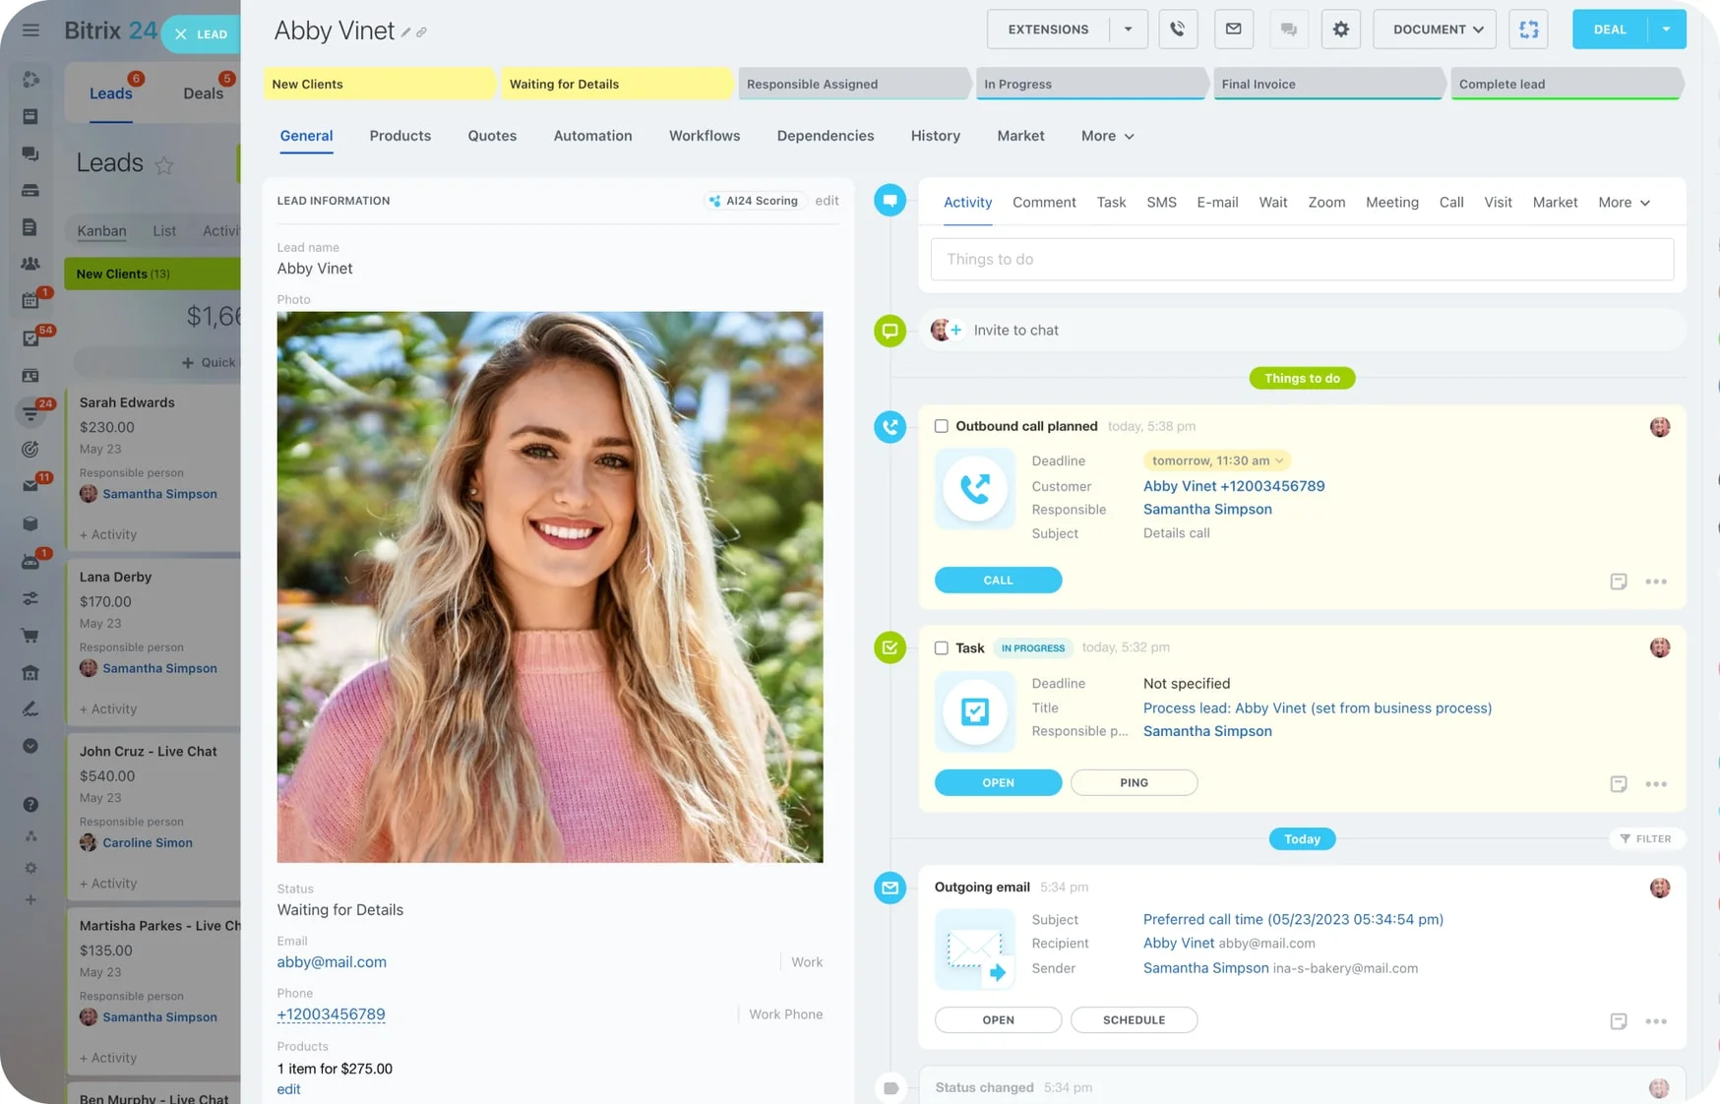Expand More in the lead tabs
This screenshot has height=1104, width=1720.
pos(1107,136)
